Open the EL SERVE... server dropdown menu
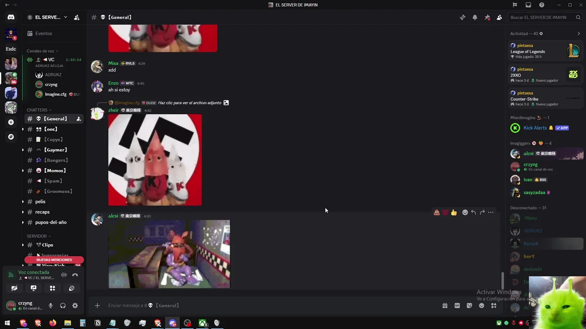The height and width of the screenshot is (329, 586). (x=47, y=17)
